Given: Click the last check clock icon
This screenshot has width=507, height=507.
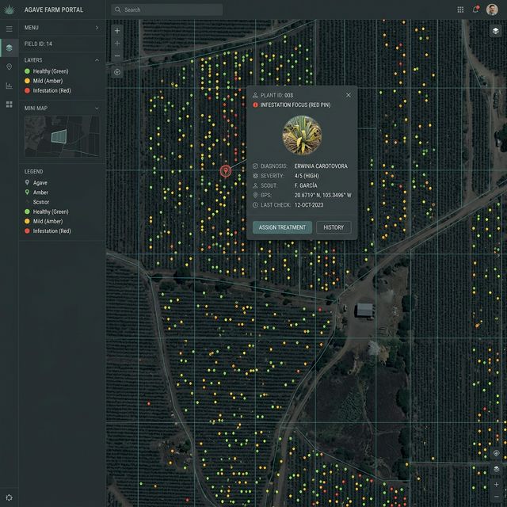Looking at the screenshot, I should click(255, 205).
